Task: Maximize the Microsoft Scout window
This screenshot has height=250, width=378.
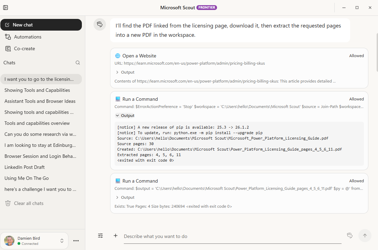Action: click(357, 8)
